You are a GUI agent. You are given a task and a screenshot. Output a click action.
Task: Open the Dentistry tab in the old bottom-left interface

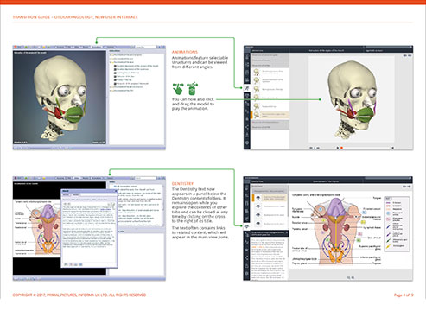tap(110, 178)
